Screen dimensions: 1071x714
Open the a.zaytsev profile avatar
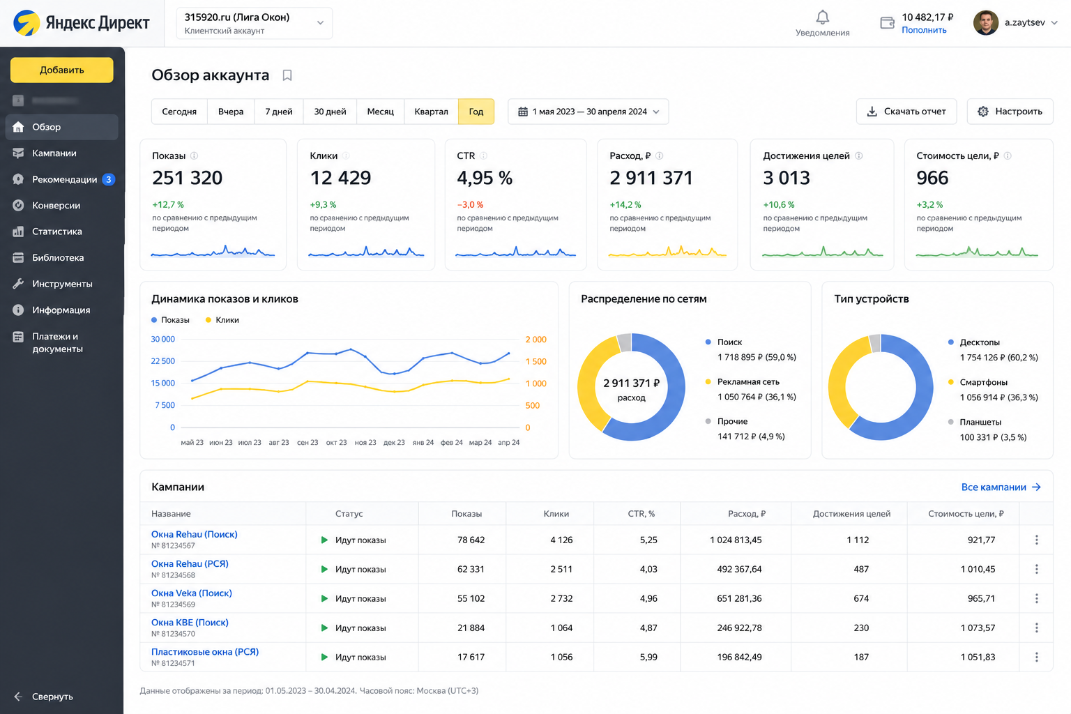(986, 23)
